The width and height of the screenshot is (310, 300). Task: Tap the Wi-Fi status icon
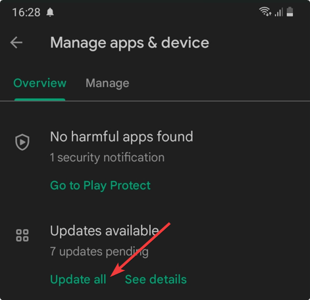[265, 12]
